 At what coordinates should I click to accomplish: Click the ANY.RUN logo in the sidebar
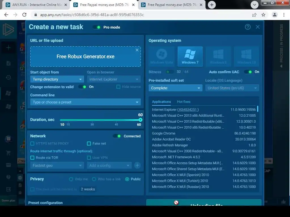pos(8,29)
